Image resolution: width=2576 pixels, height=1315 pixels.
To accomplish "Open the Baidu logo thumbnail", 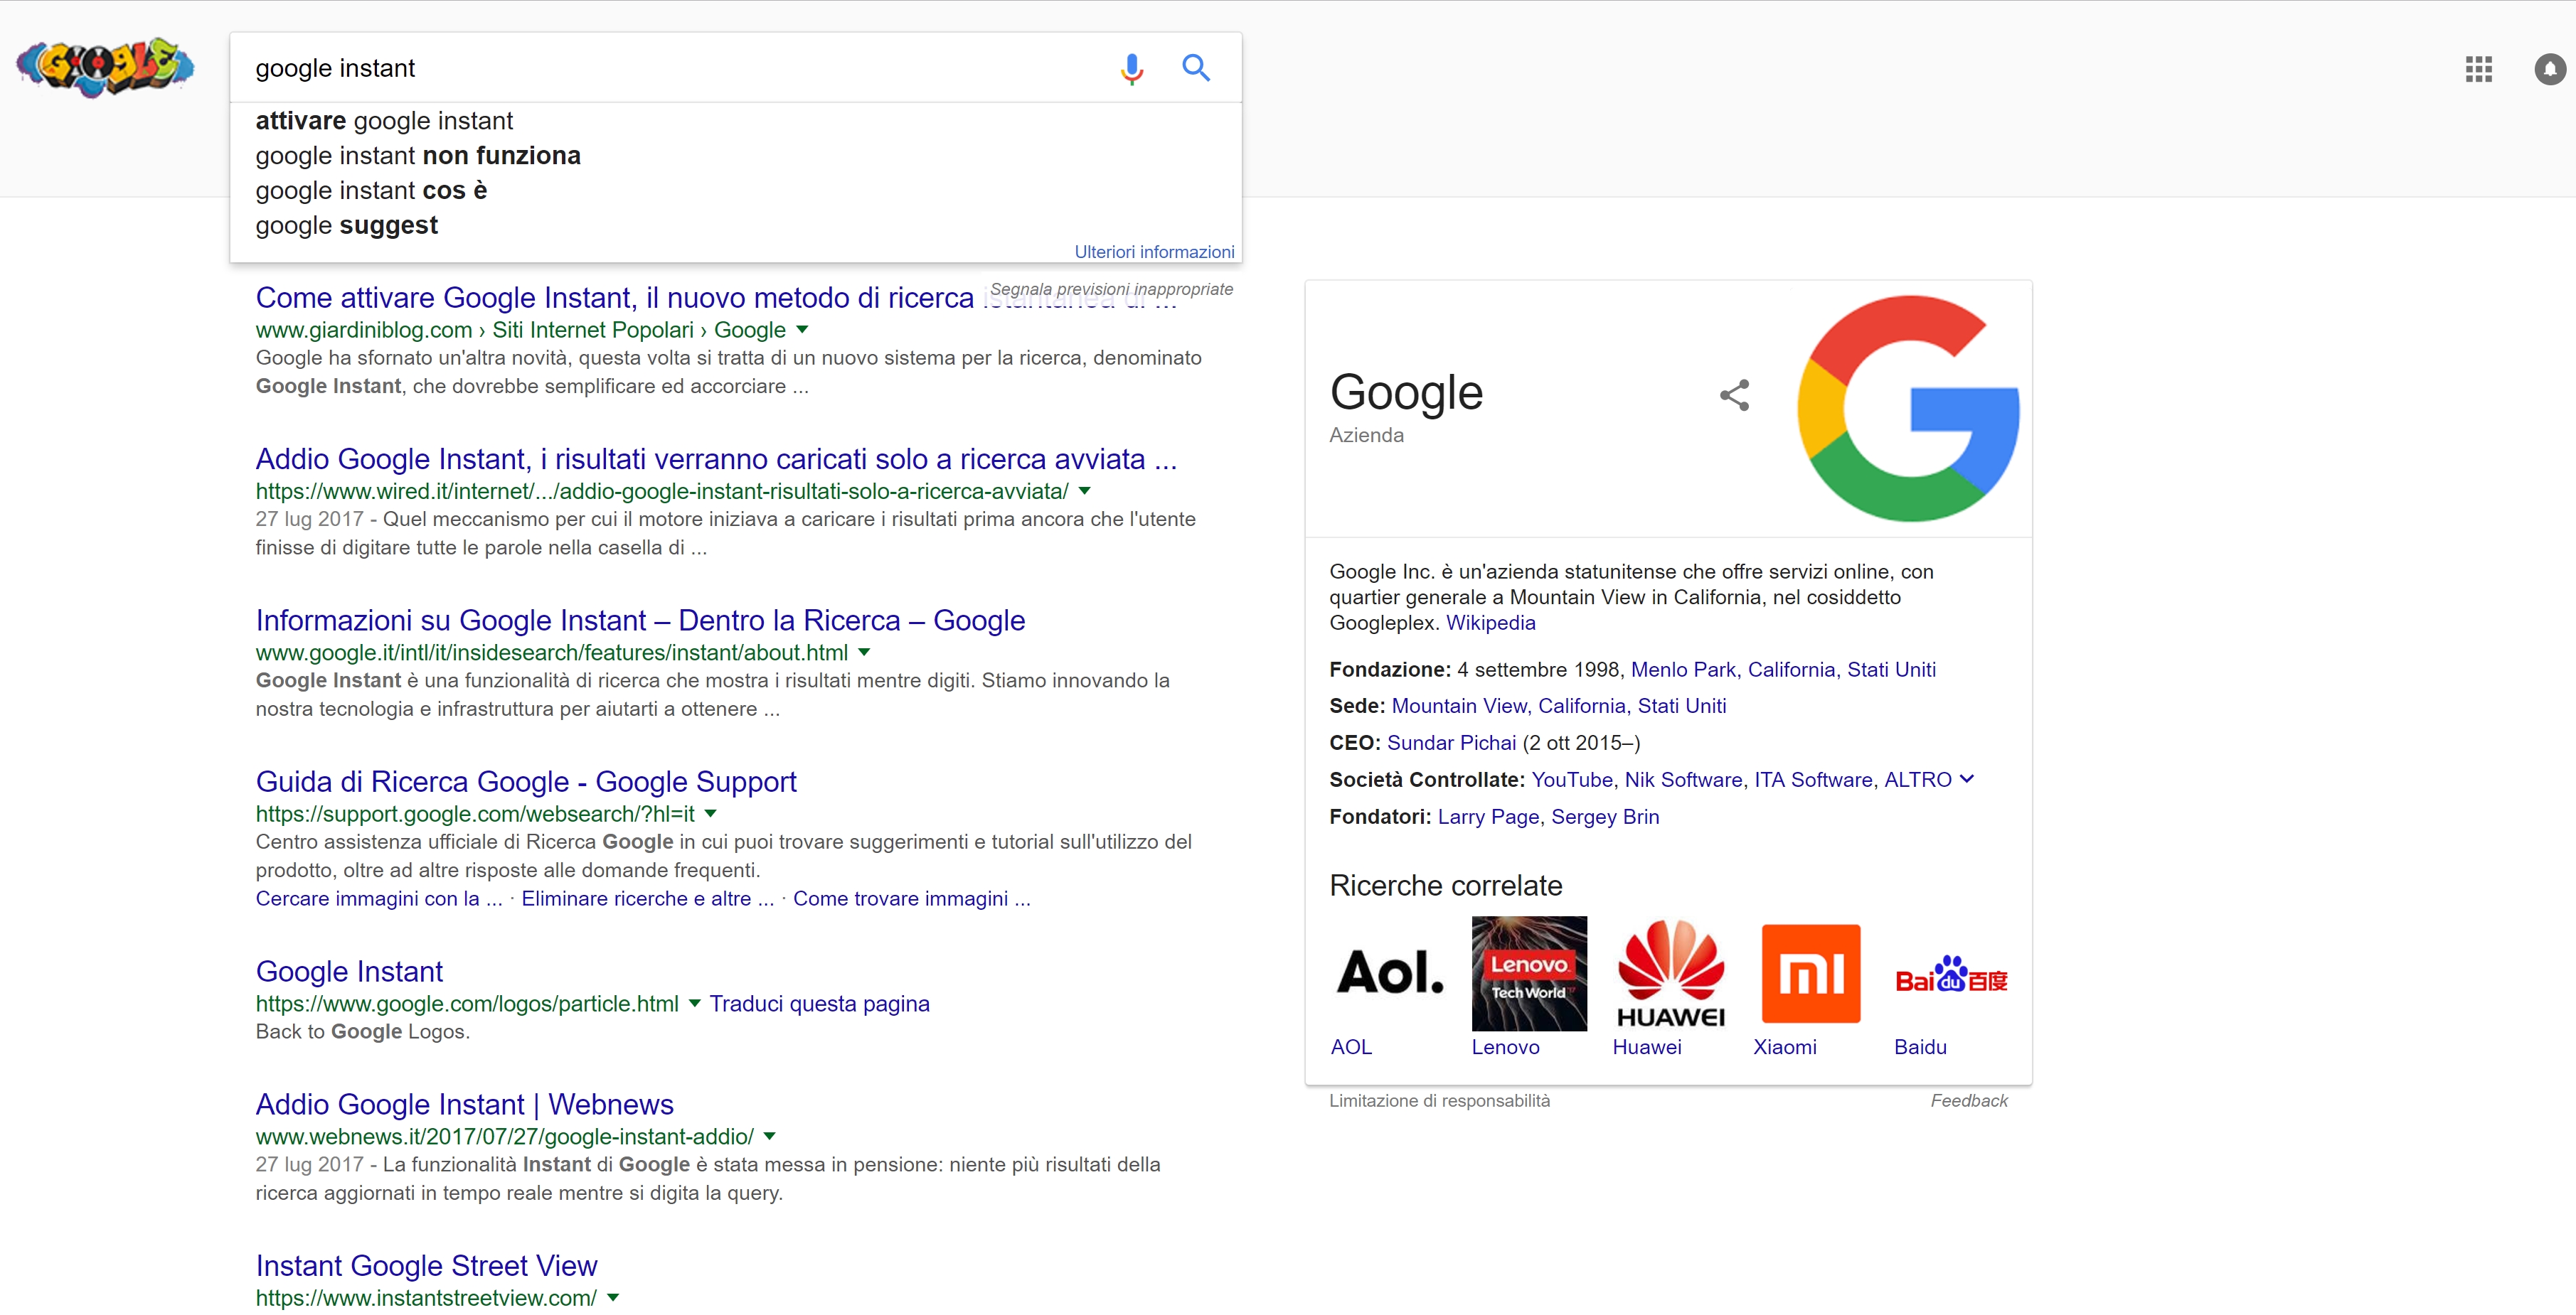I will tap(1951, 973).
